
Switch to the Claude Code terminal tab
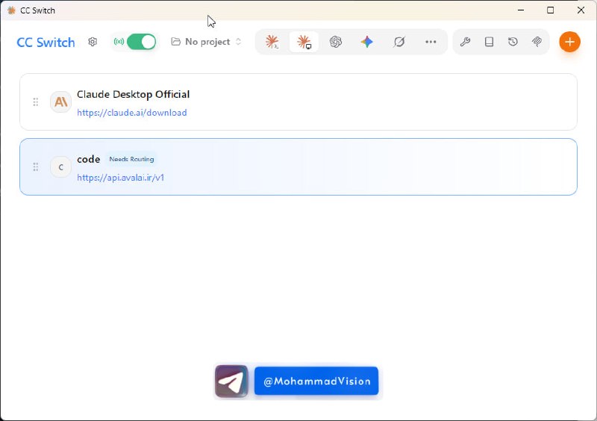pyautogui.click(x=272, y=42)
